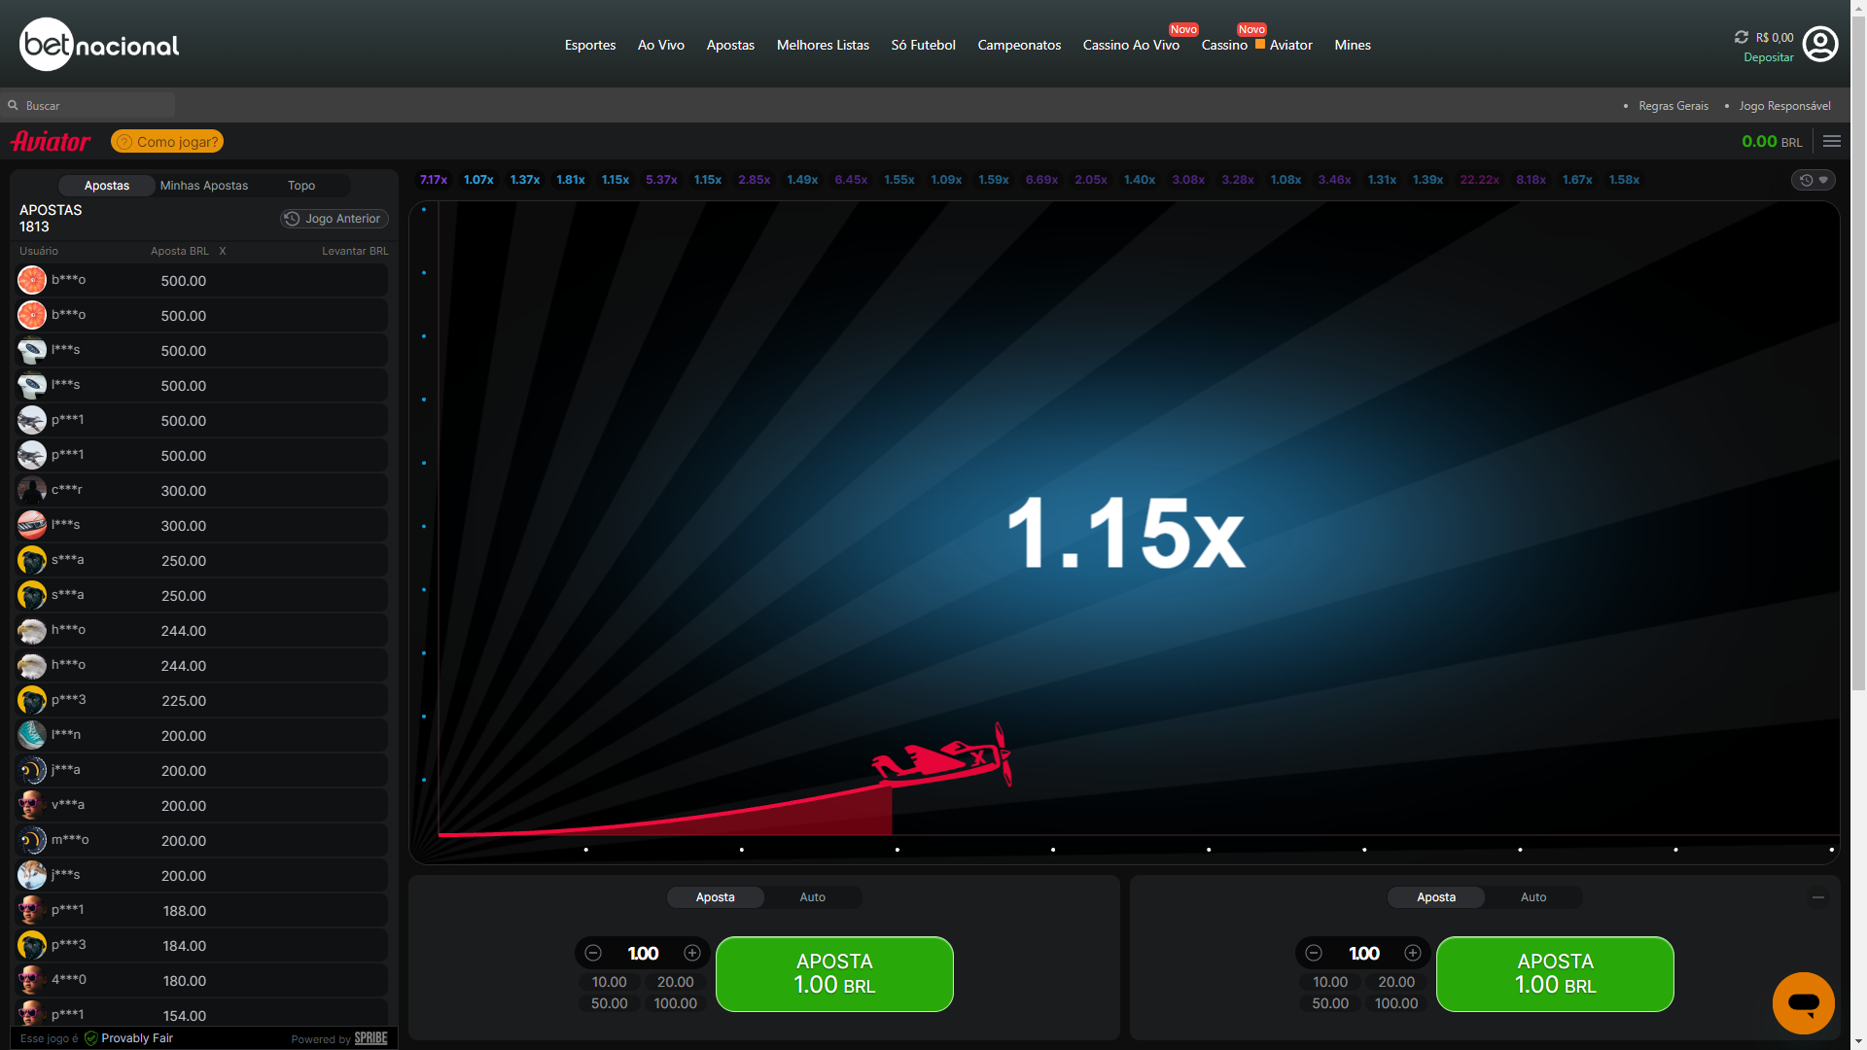Switch right panel to Auto mode

(1533, 897)
